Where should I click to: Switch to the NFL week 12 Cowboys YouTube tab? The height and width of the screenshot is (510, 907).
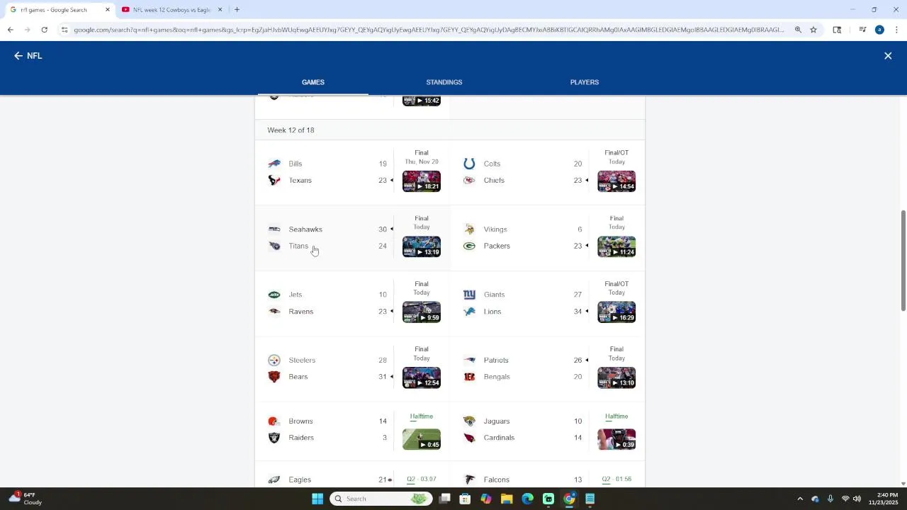click(171, 10)
